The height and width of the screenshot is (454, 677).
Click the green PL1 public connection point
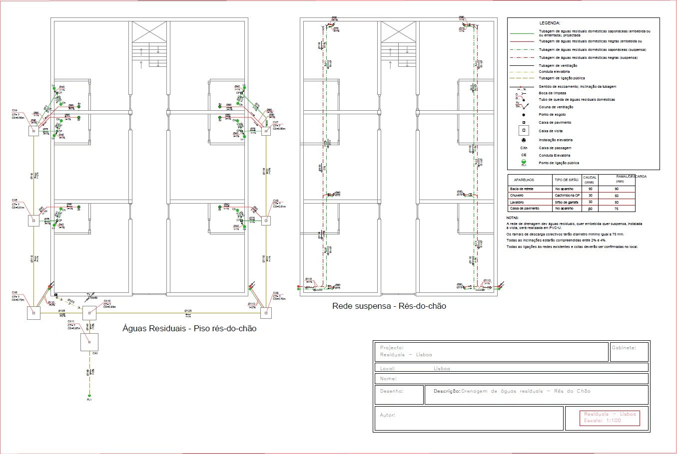tap(89, 396)
